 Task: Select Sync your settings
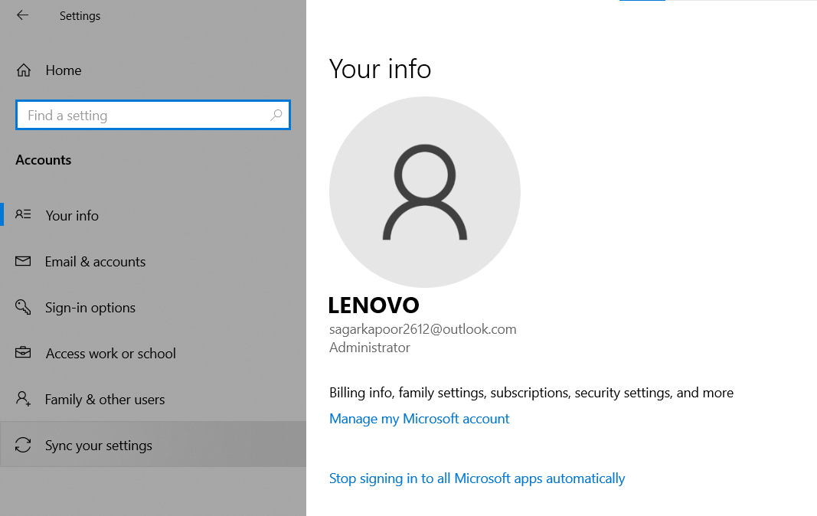click(99, 446)
